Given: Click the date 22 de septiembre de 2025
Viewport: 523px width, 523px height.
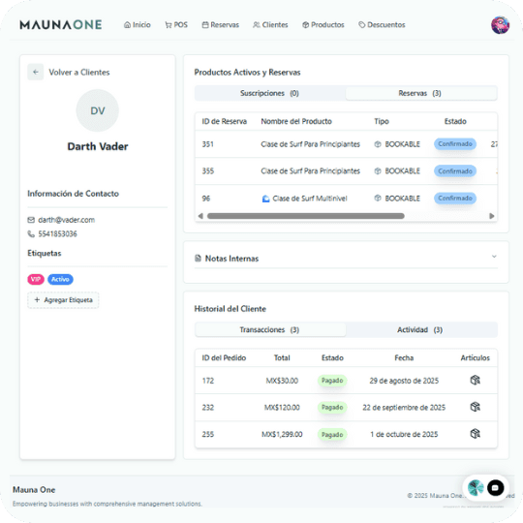Looking at the screenshot, I should pos(404,408).
